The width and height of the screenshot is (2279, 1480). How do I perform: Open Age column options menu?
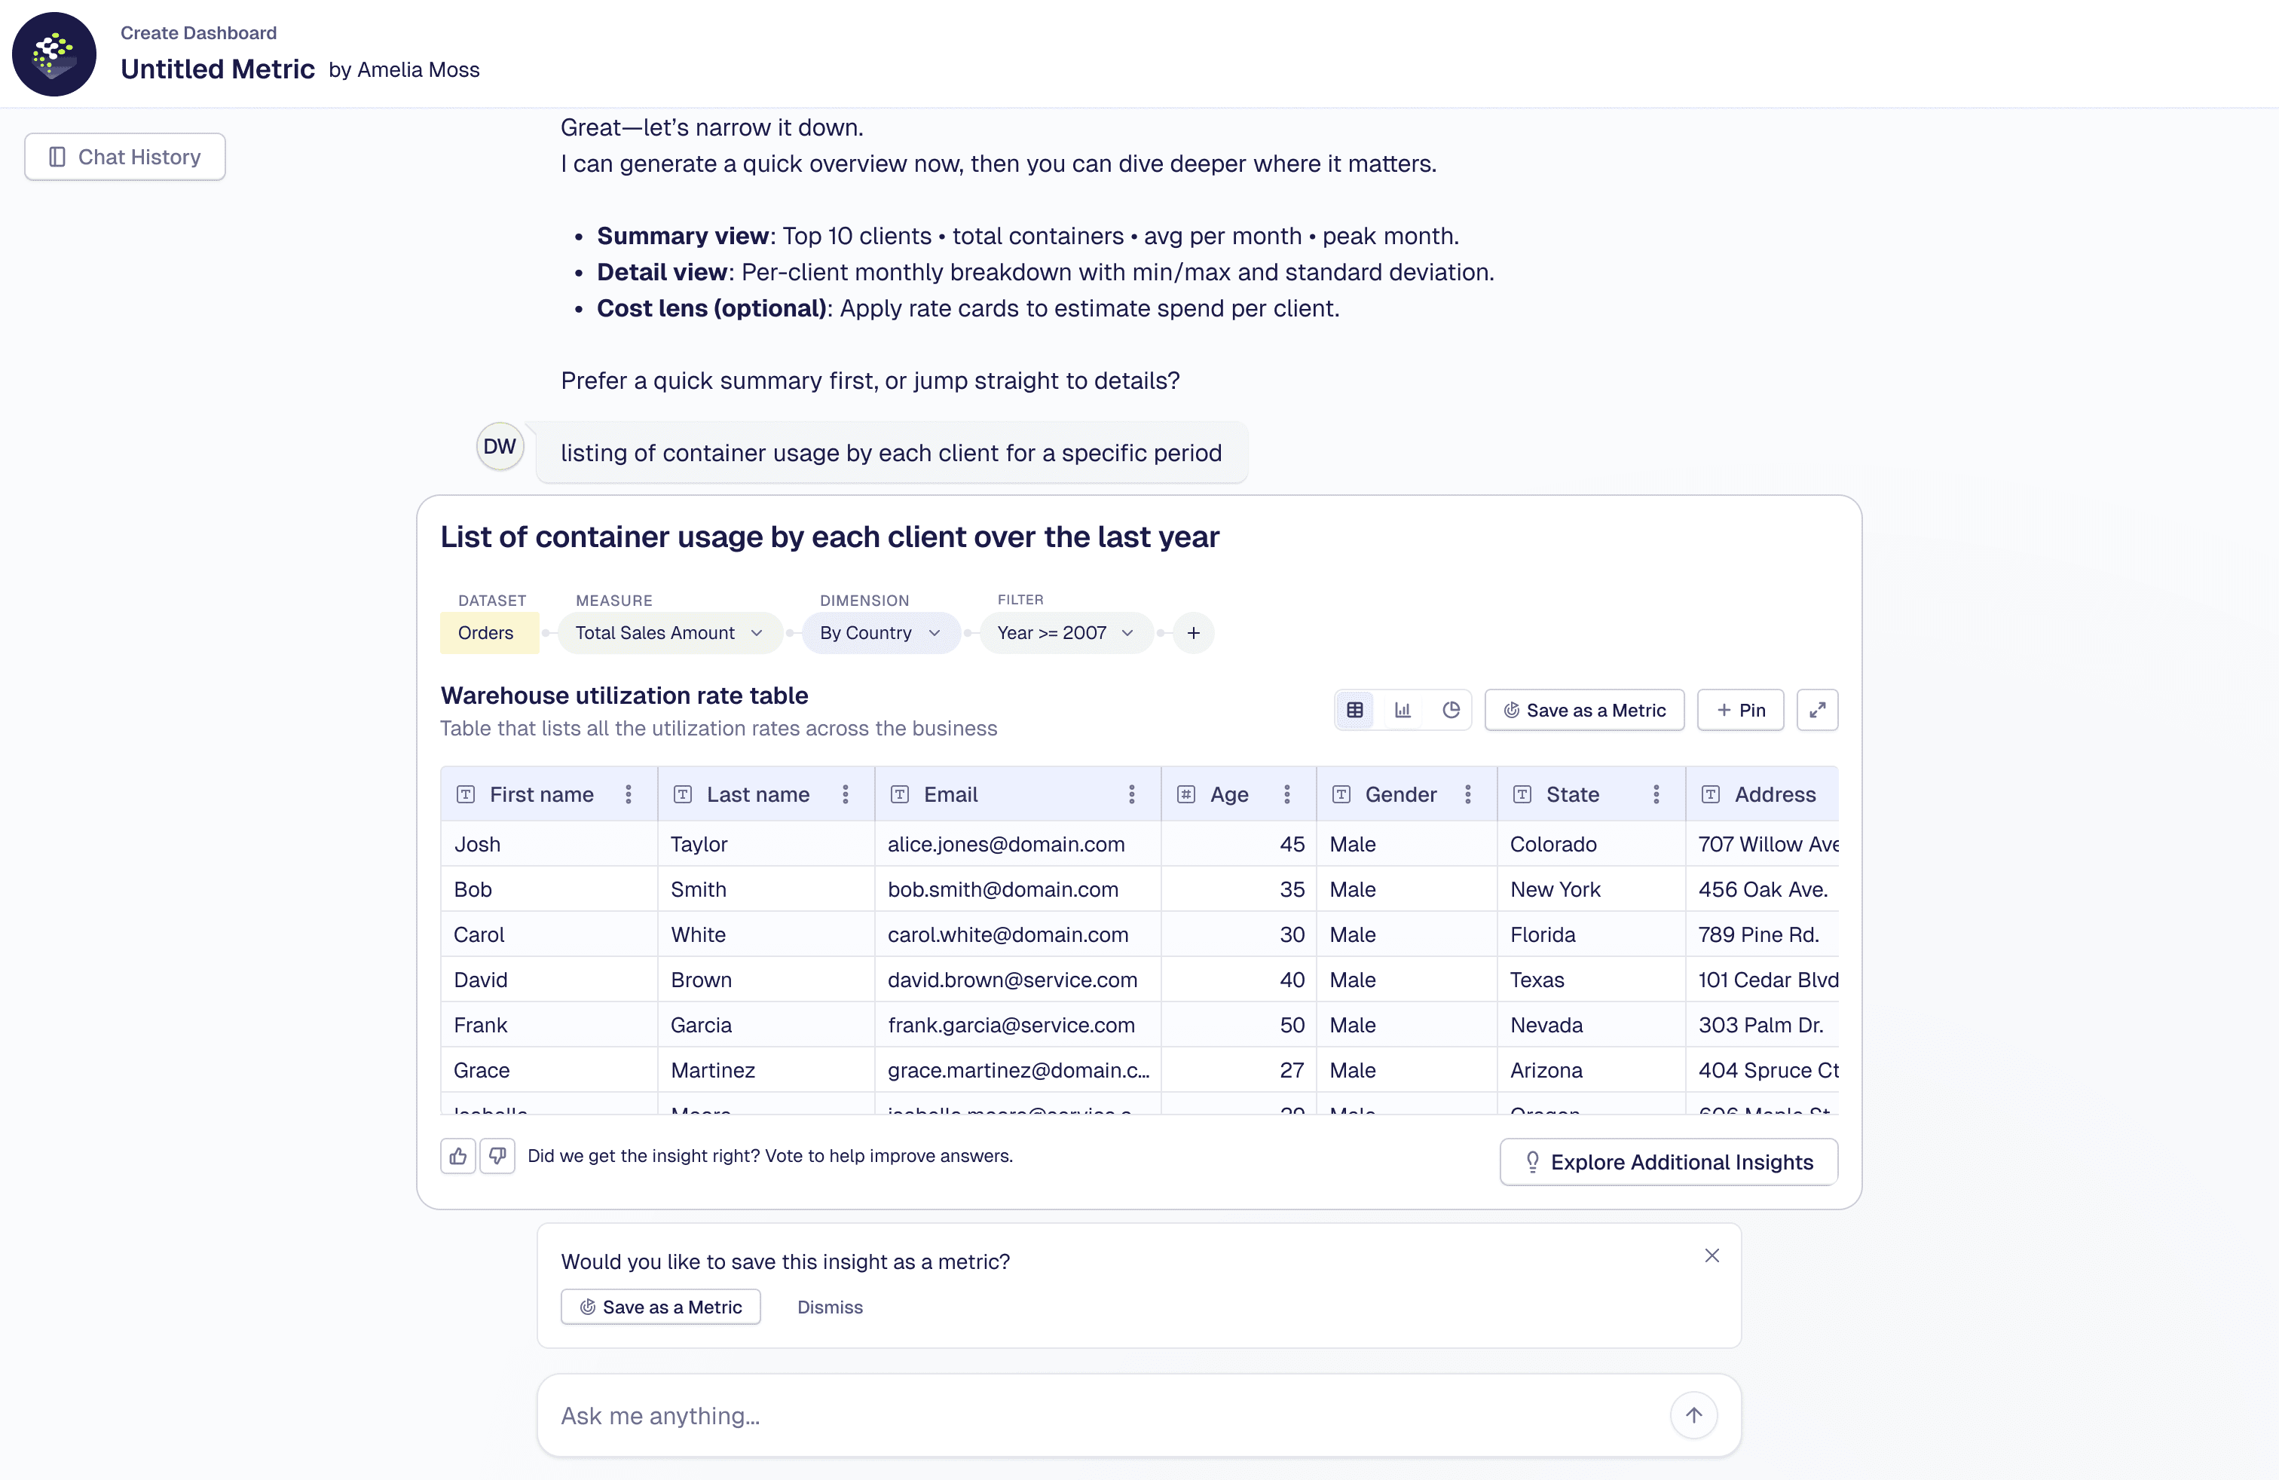click(1287, 794)
